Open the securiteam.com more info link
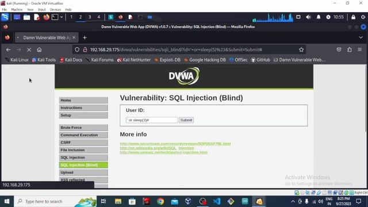 coord(175,144)
